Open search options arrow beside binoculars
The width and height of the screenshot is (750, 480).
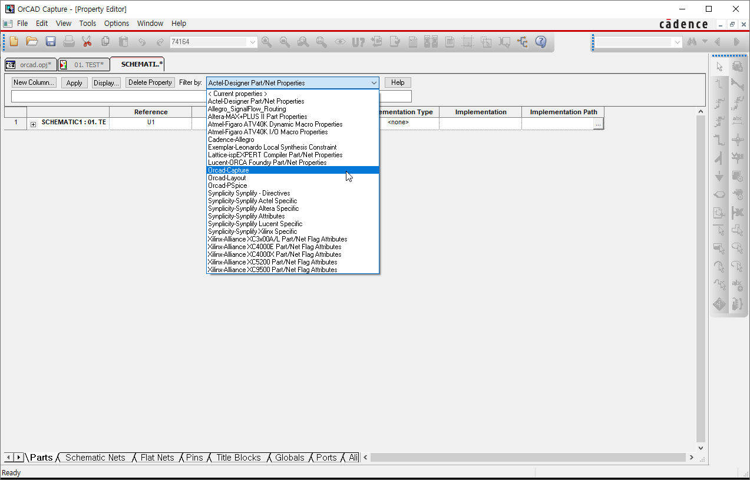pyautogui.click(x=705, y=42)
